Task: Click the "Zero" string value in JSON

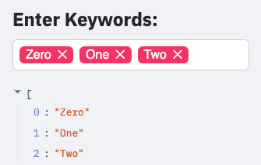Action: pyautogui.click(x=72, y=112)
